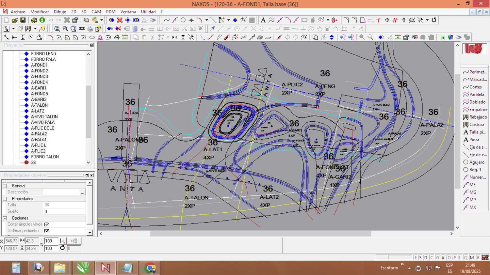Toggle the Ordenar perímetro checkbox
This screenshot has height=275, width=490.
click(47, 231)
